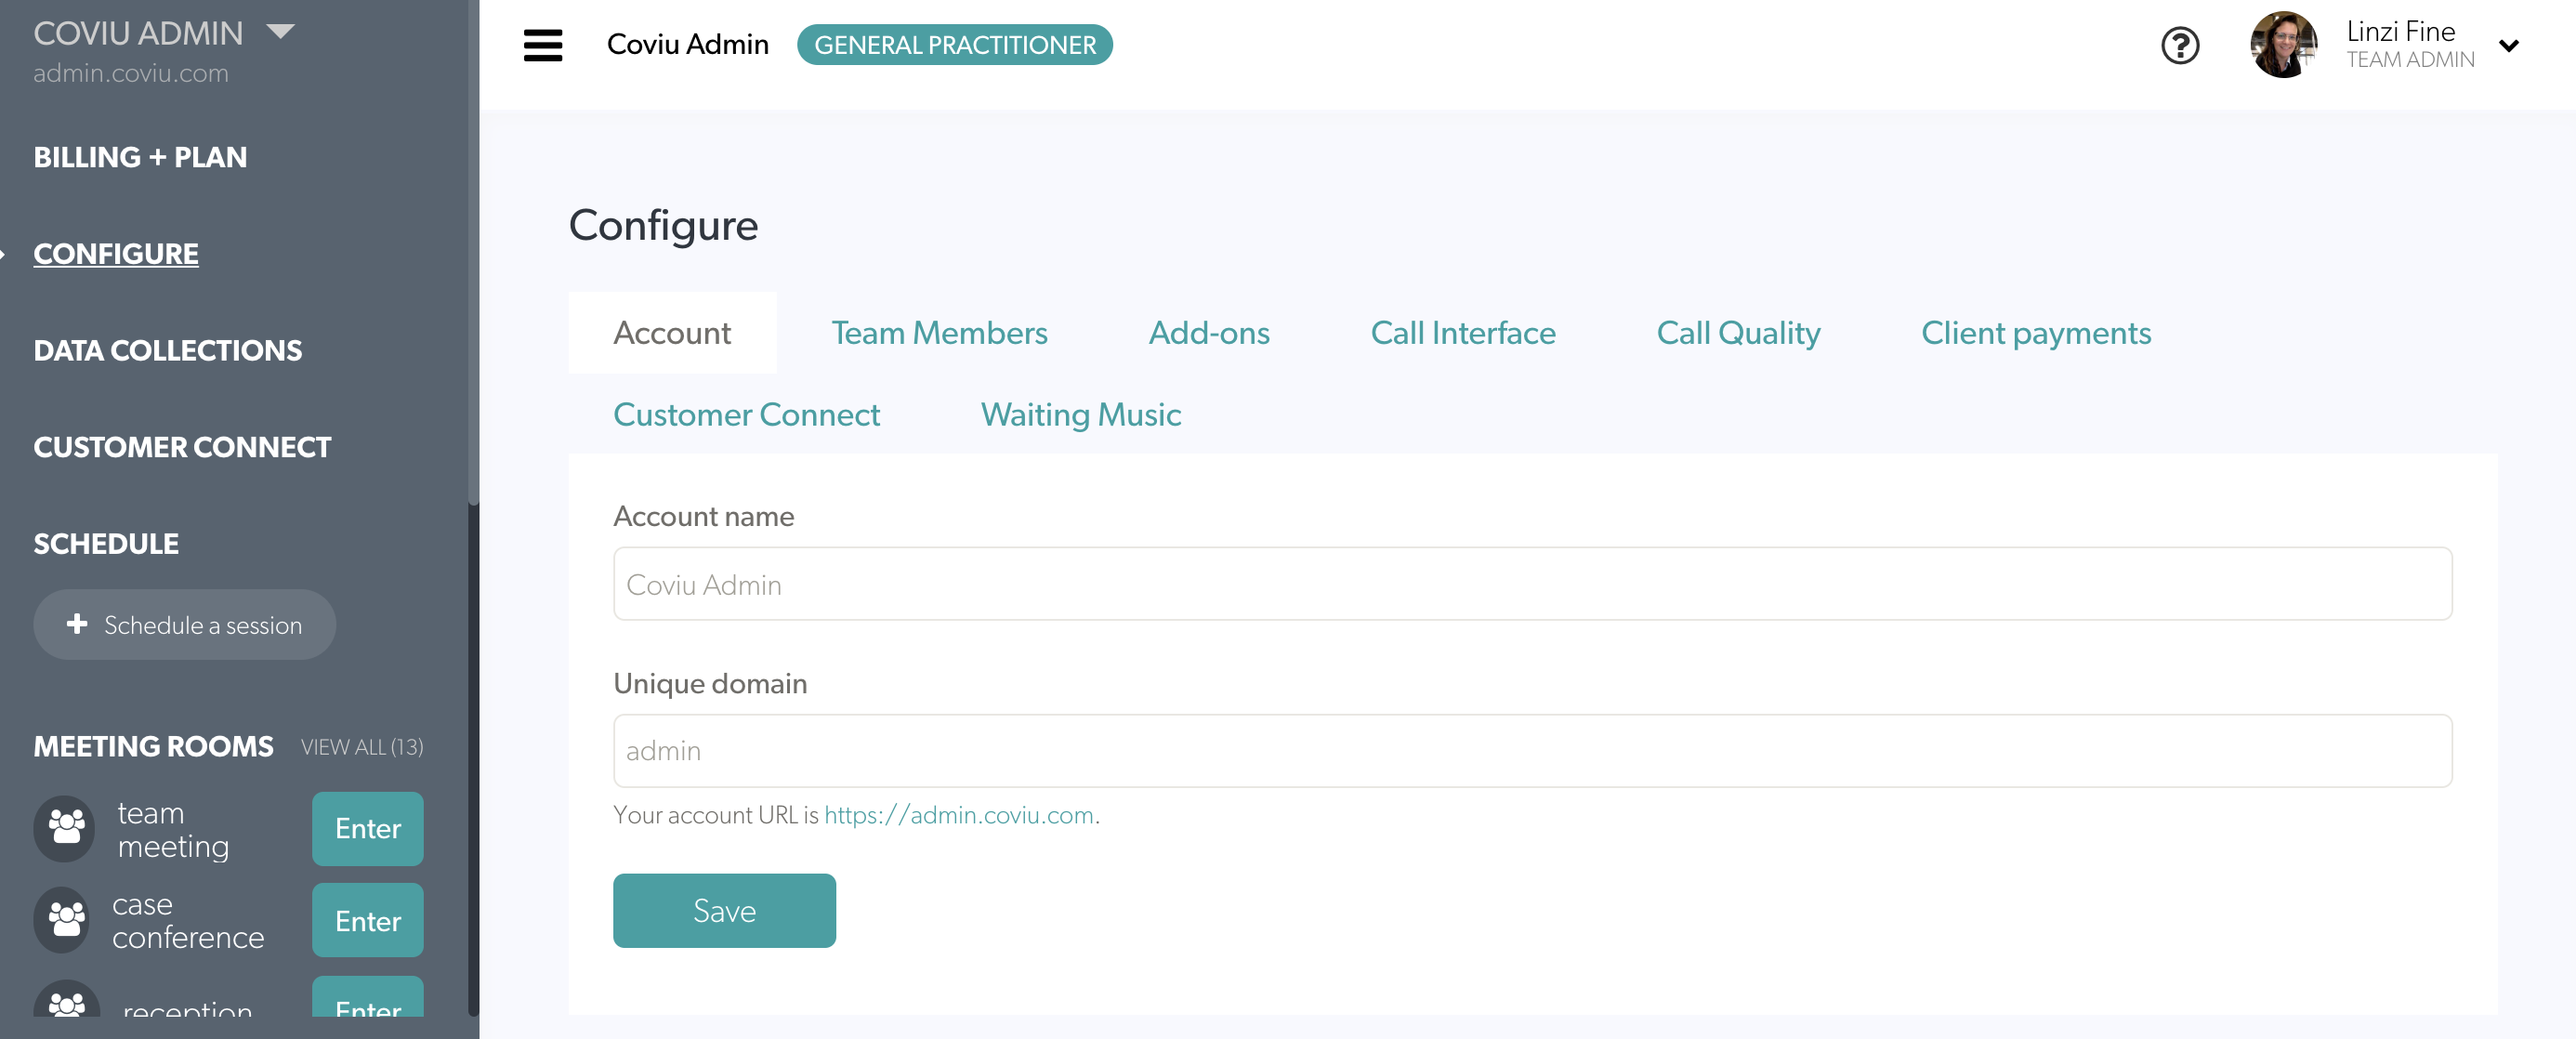Open Schedule in sidebar
The image size is (2576, 1039).
click(106, 544)
